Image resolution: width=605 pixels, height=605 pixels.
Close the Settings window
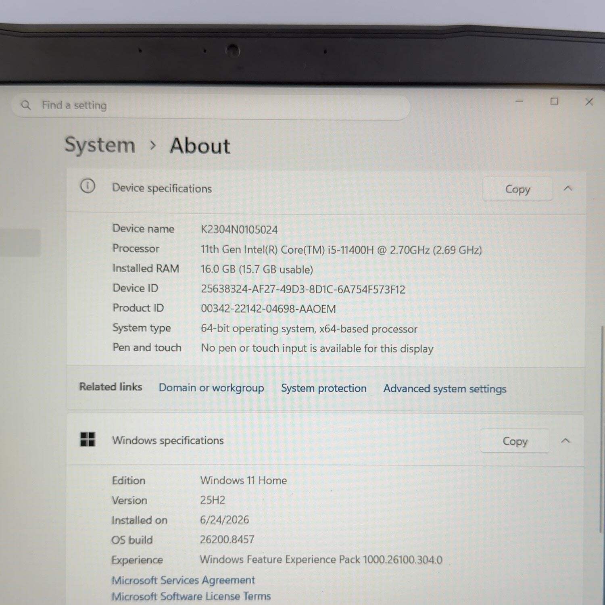coord(589,102)
